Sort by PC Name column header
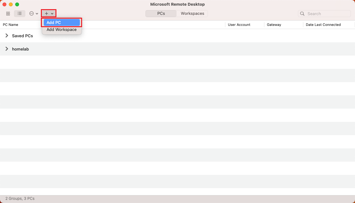This screenshot has width=355, height=203. click(10, 25)
